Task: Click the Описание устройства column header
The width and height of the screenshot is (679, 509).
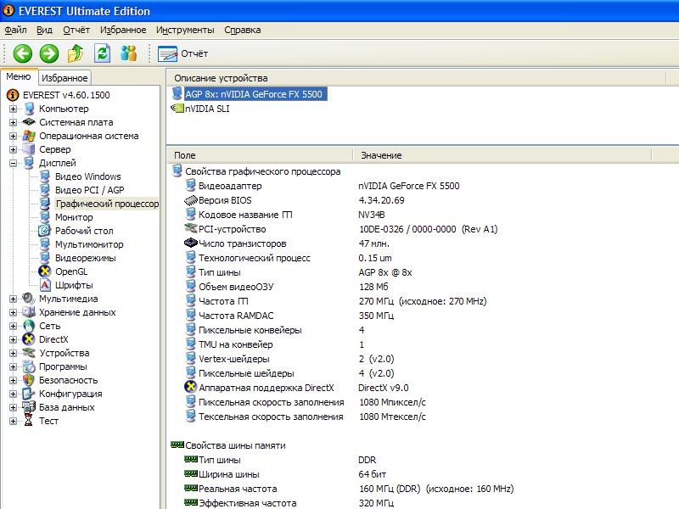Action: pyautogui.click(x=417, y=78)
